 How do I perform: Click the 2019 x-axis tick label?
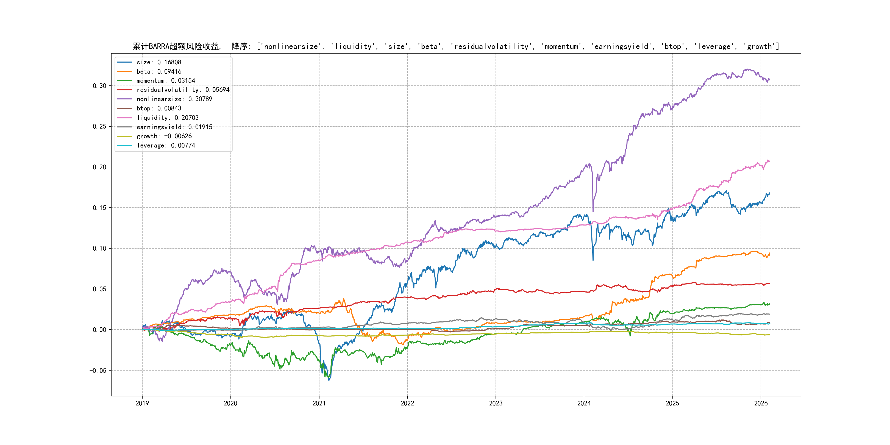[x=142, y=403]
